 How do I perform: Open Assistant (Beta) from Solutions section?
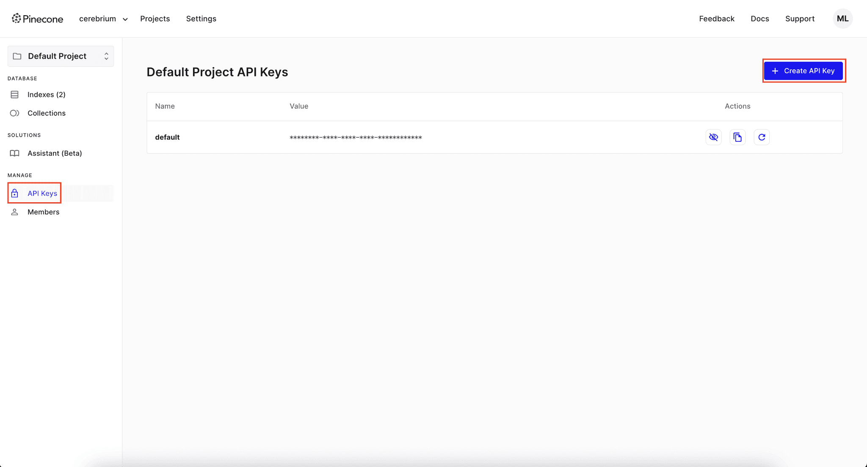point(55,153)
